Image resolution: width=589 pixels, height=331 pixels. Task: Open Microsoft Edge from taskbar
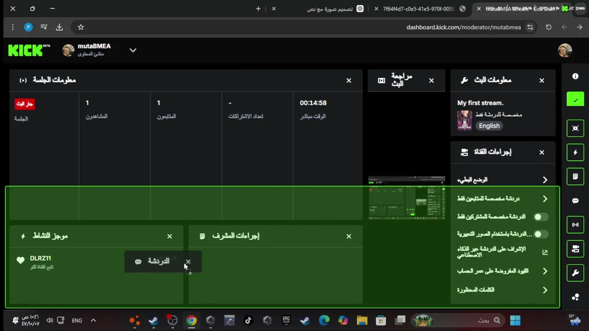point(324,320)
